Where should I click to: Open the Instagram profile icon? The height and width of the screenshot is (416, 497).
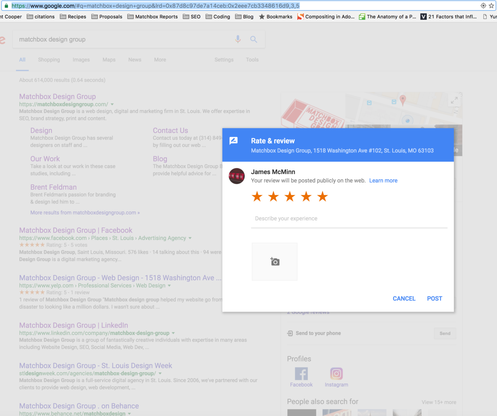pyautogui.click(x=336, y=374)
